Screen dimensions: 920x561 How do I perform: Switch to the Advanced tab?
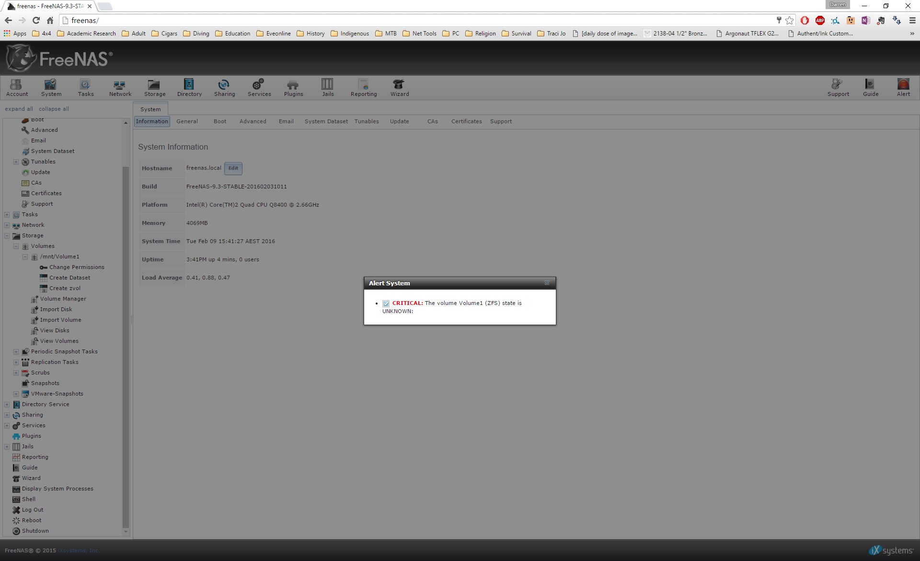(x=253, y=121)
